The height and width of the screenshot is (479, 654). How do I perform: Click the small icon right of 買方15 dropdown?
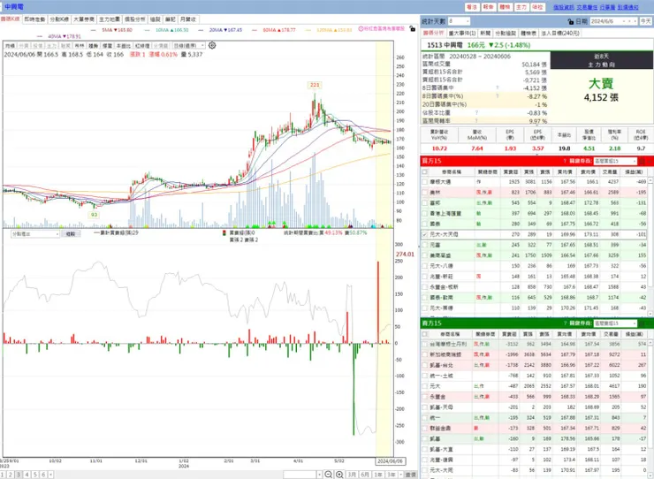coord(643,161)
